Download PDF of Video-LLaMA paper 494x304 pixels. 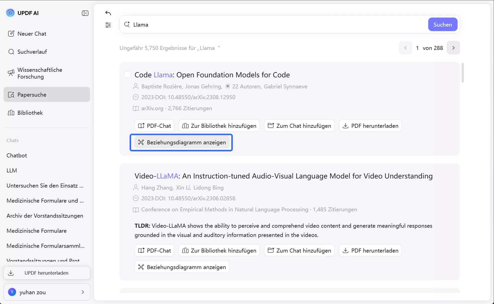tap(370, 251)
